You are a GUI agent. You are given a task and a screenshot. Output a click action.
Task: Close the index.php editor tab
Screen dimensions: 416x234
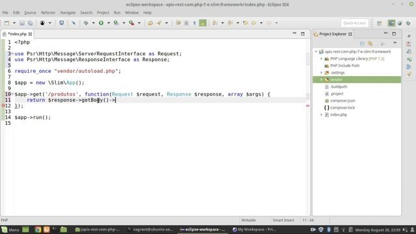pyautogui.click(x=31, y=34)
